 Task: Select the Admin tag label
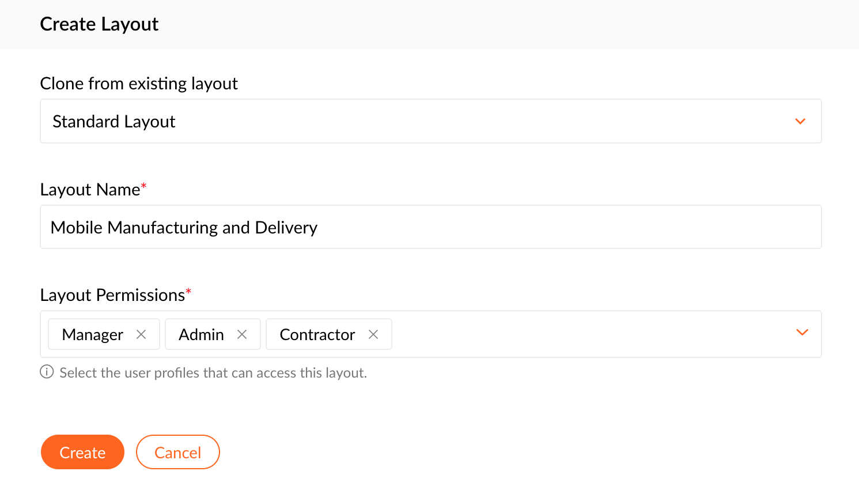(201, 335)
